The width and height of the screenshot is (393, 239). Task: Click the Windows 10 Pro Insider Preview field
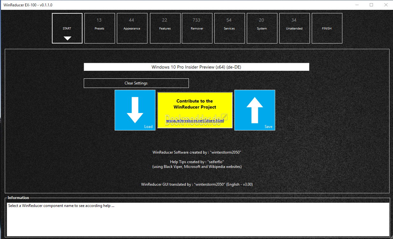(196, 67)
